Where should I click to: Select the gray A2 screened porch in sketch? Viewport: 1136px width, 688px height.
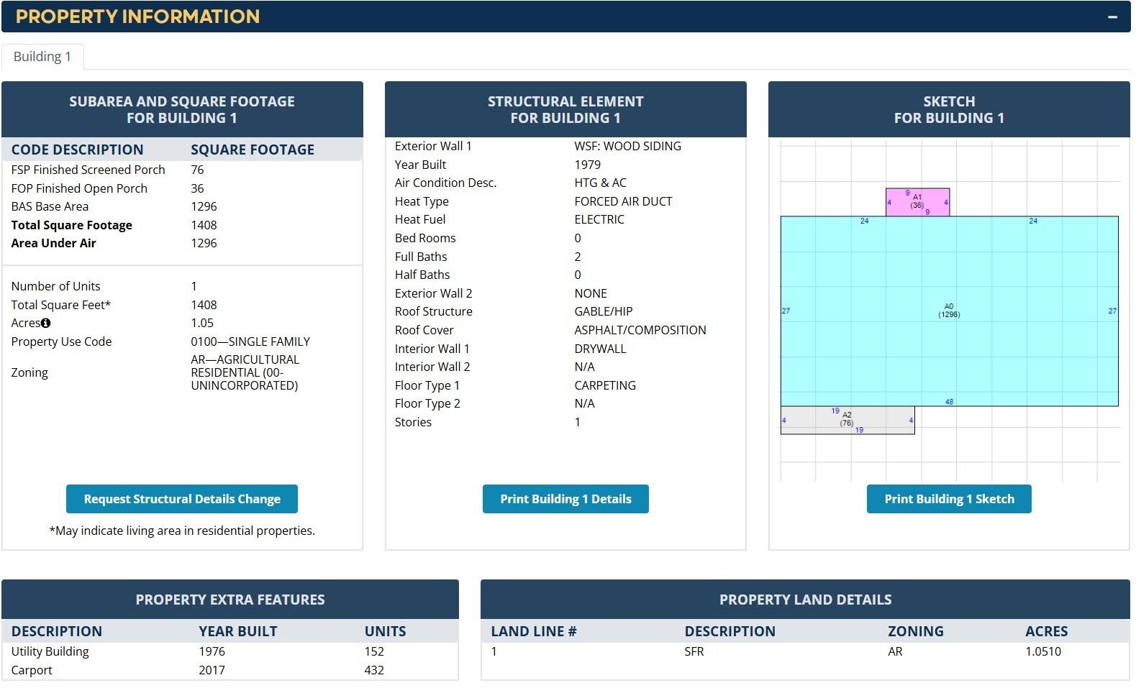[x=847, y=420]
